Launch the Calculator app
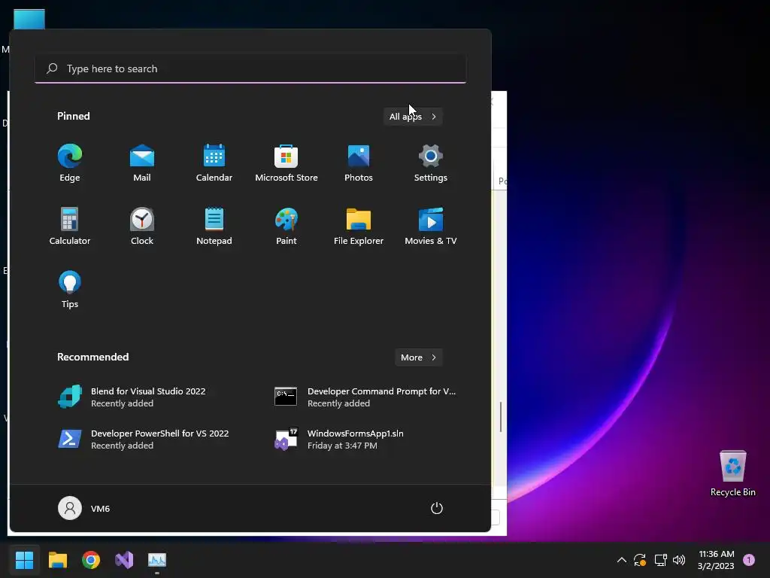770x578 pixels. coord(70,226)
